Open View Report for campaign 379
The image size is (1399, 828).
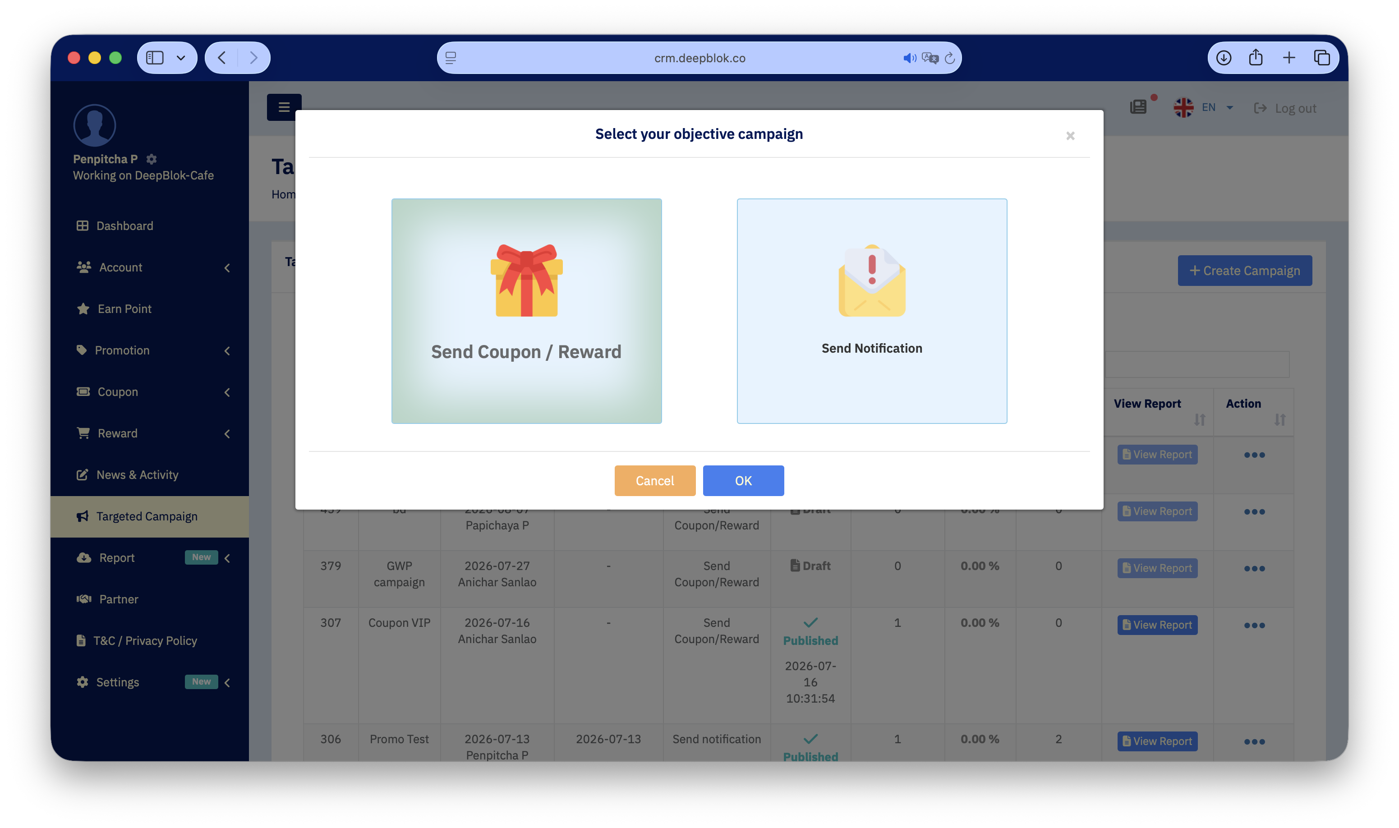1157,568
